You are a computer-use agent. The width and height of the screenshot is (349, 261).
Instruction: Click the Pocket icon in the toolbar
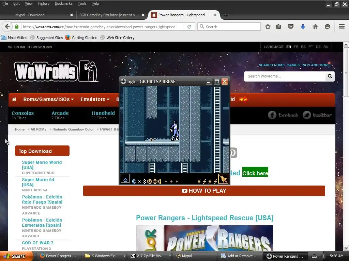pos(291,27)
